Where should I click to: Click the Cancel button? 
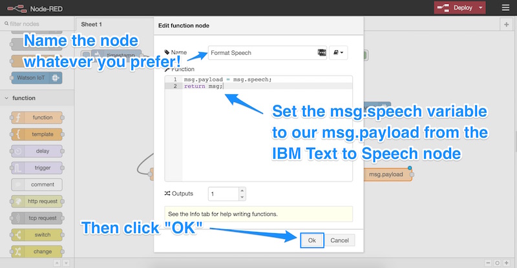(340, 240)
